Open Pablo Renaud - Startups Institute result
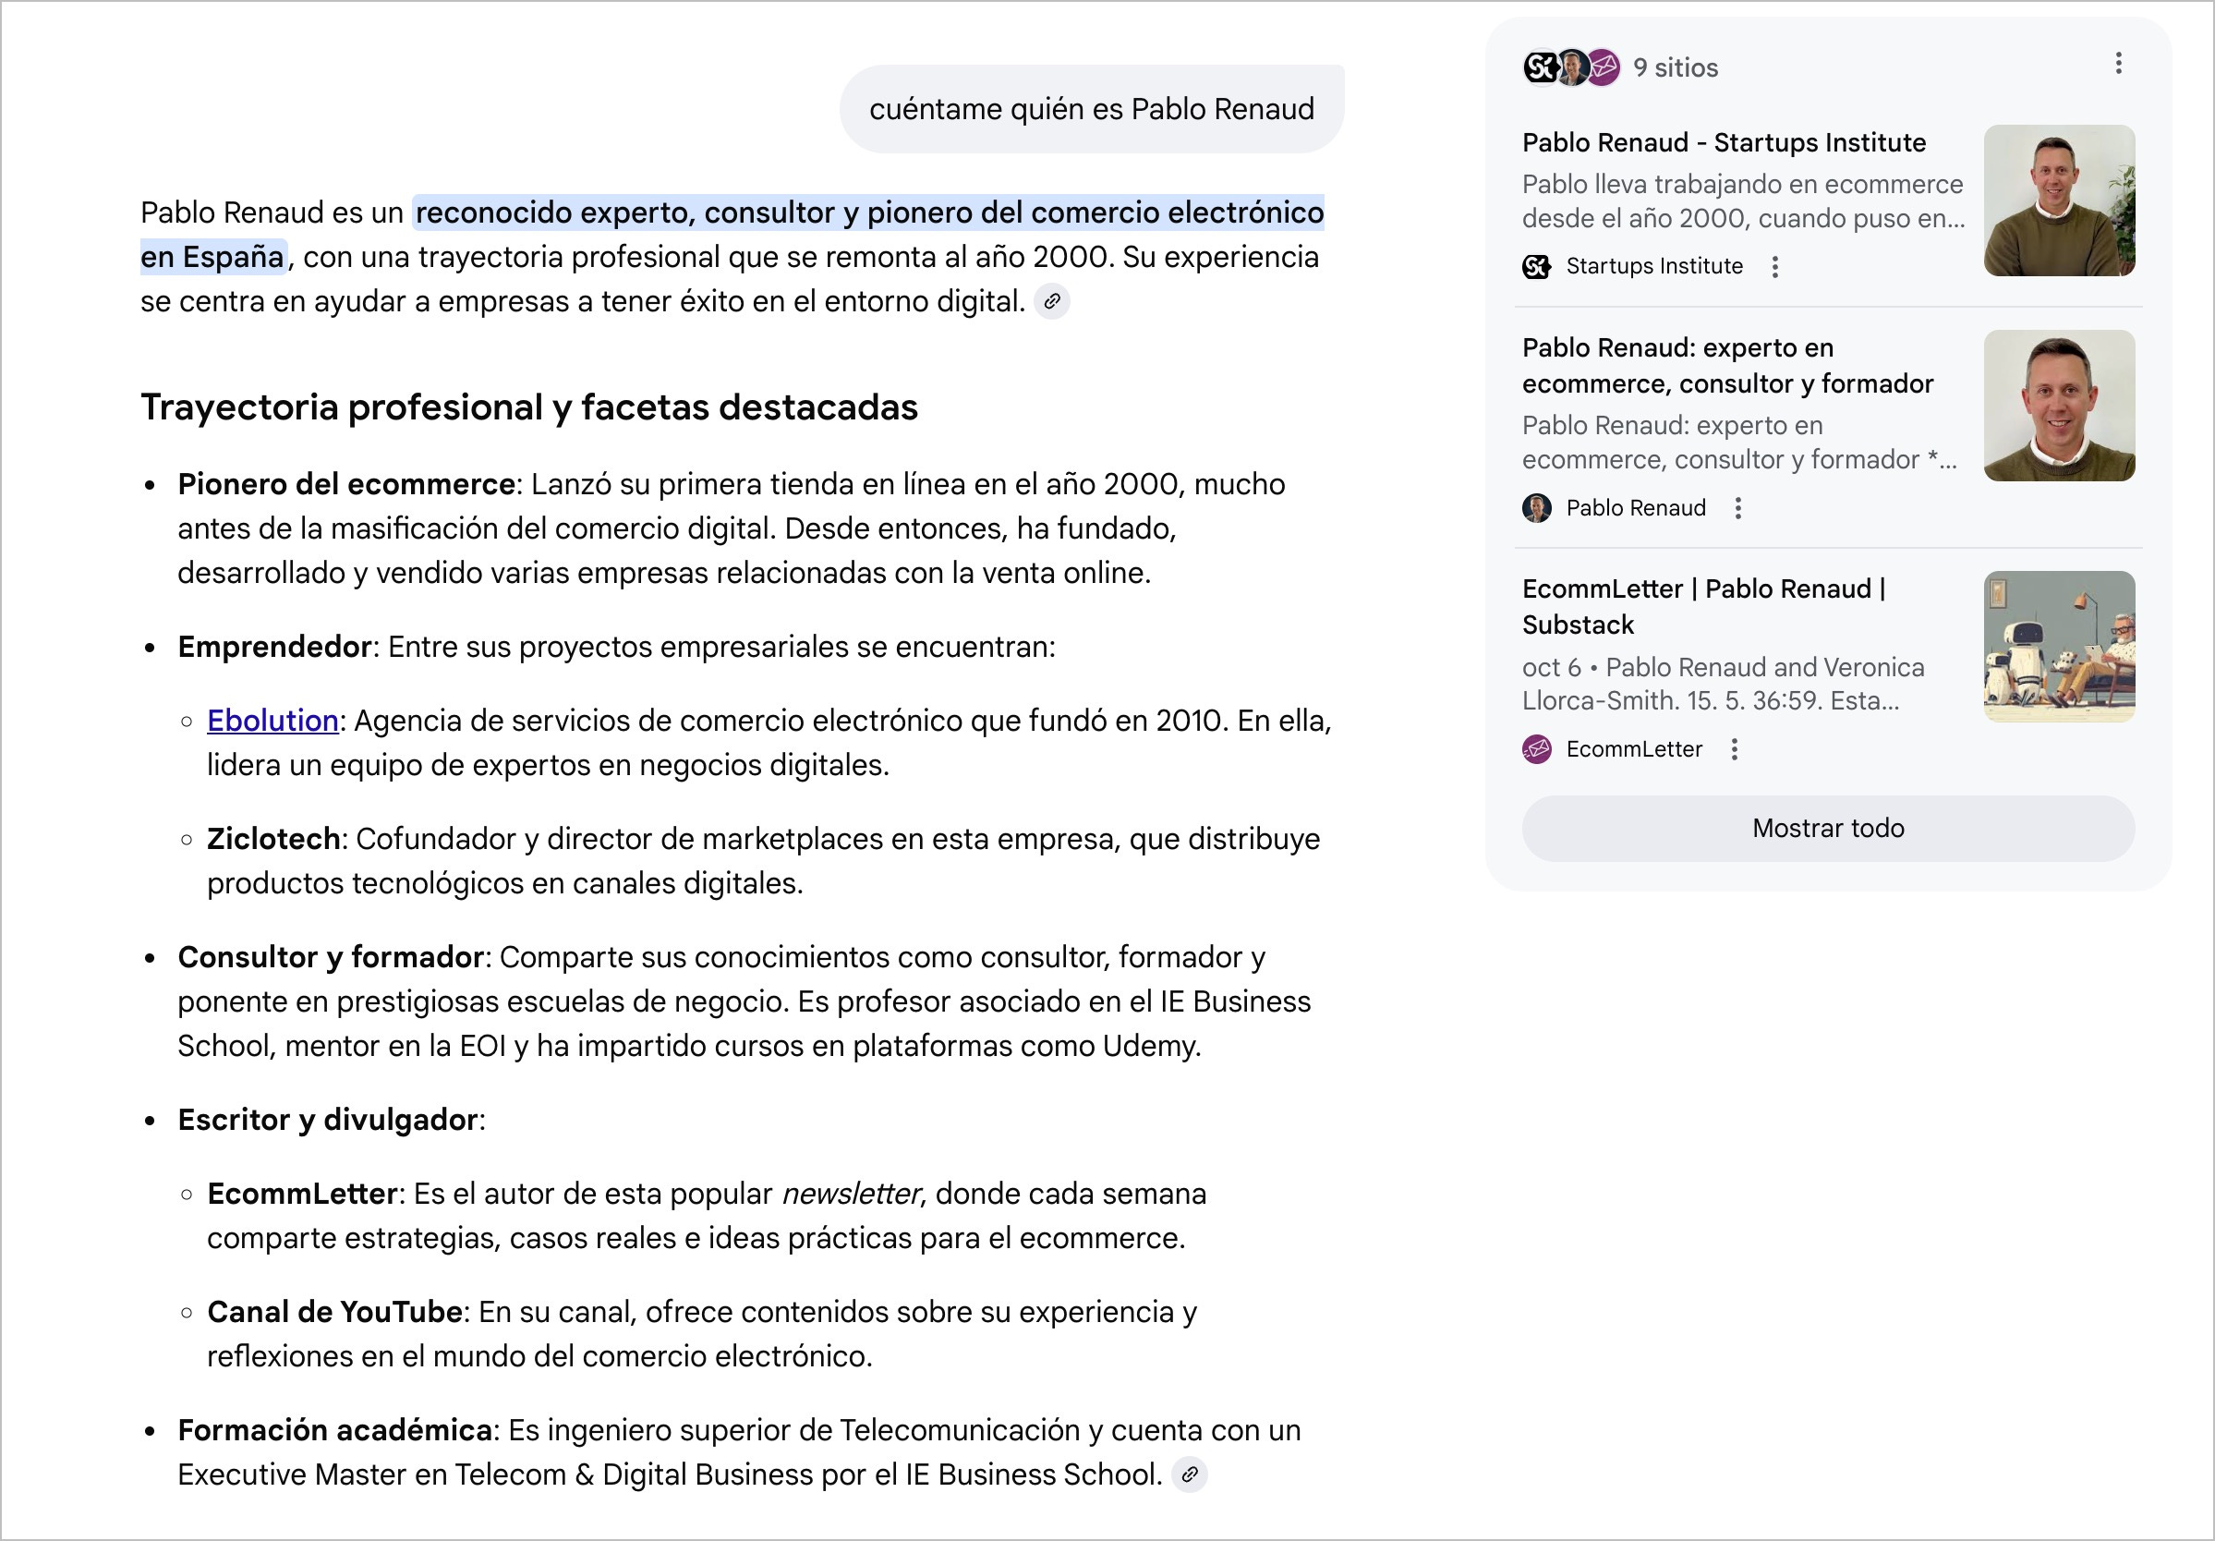The width and height of the screenshot is (2215, 1541). coord(1723,143)
